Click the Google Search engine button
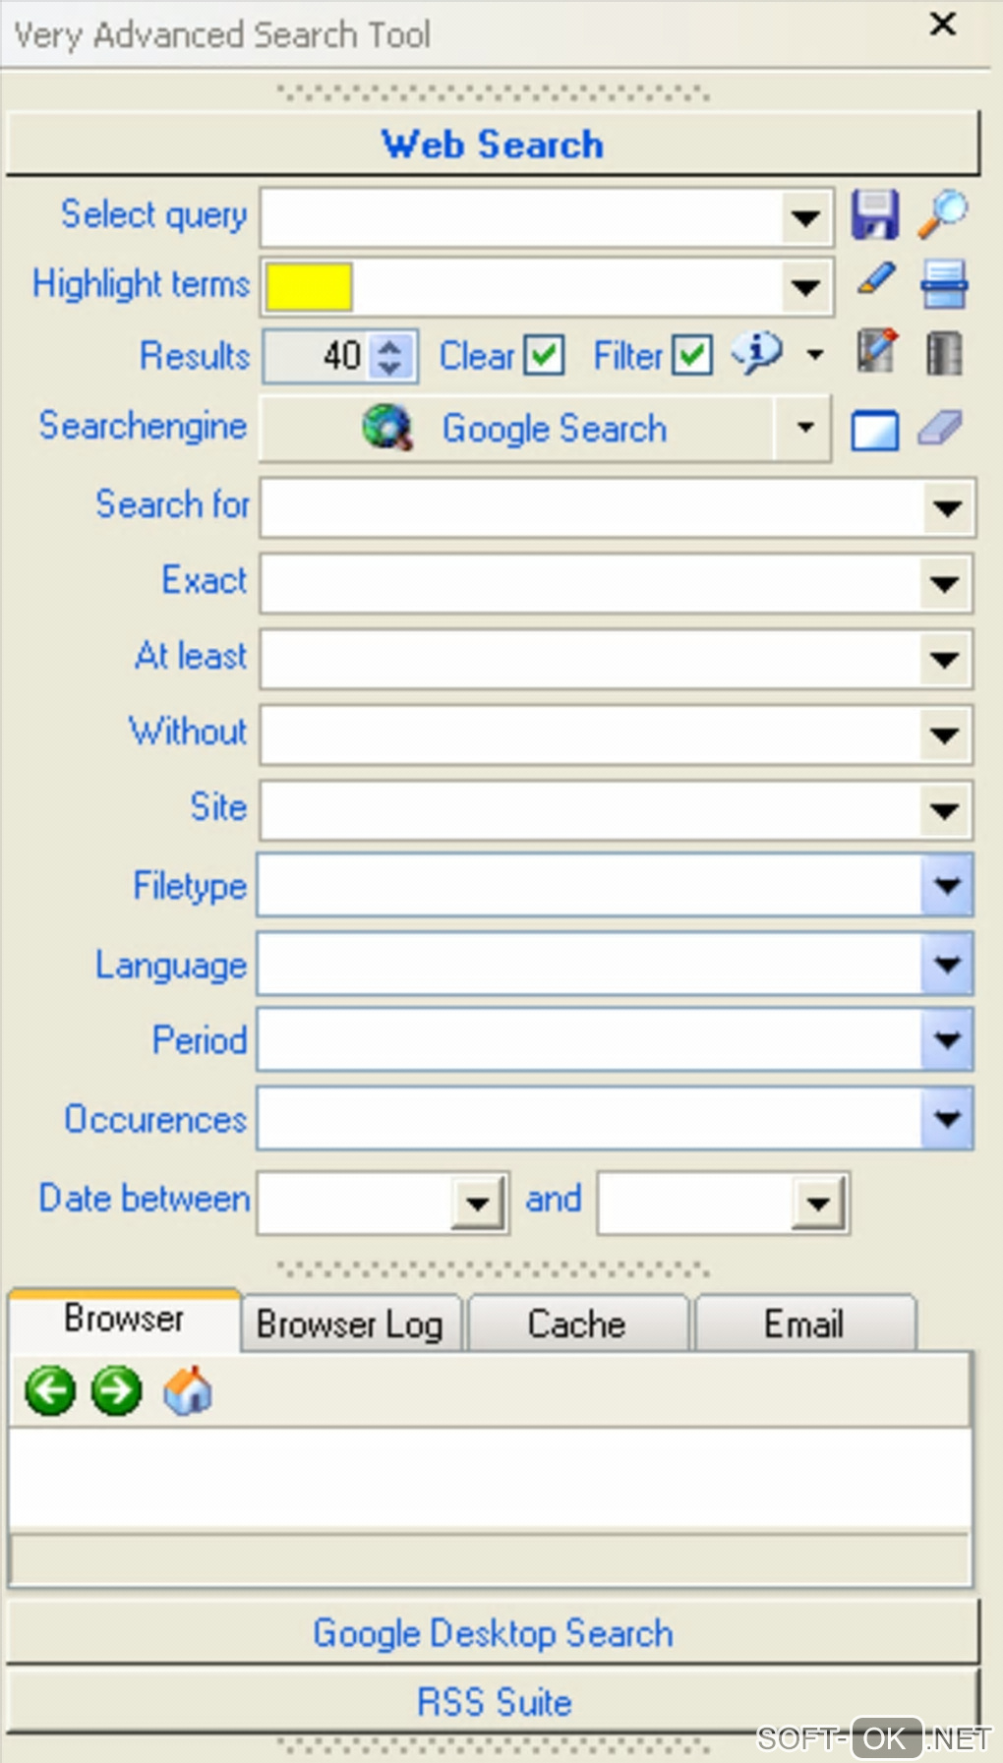The height and width of the screenshot is (1763, 1003). [517, 429]
